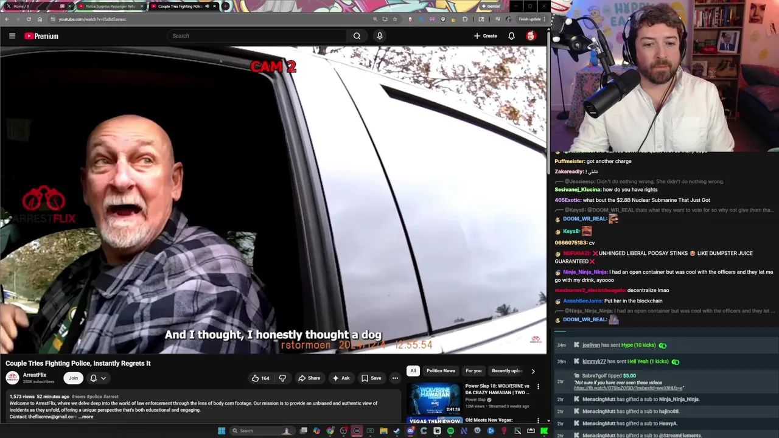Viewport: 779px width, 438px height.
Task: Mute the Couple Tries Fighting Police tab audio
Action: (x=207, y=6)
